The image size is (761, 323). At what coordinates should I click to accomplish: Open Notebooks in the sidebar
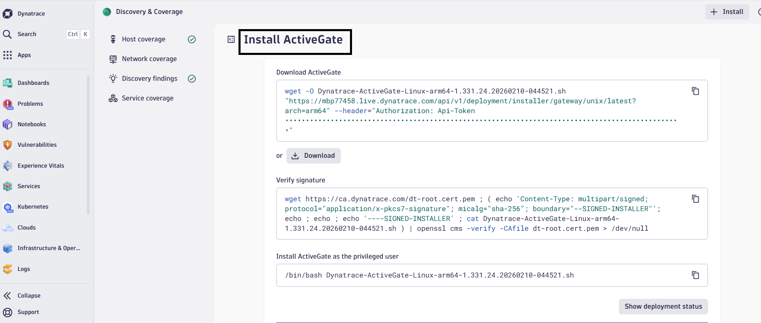click(x=32, y=124)
